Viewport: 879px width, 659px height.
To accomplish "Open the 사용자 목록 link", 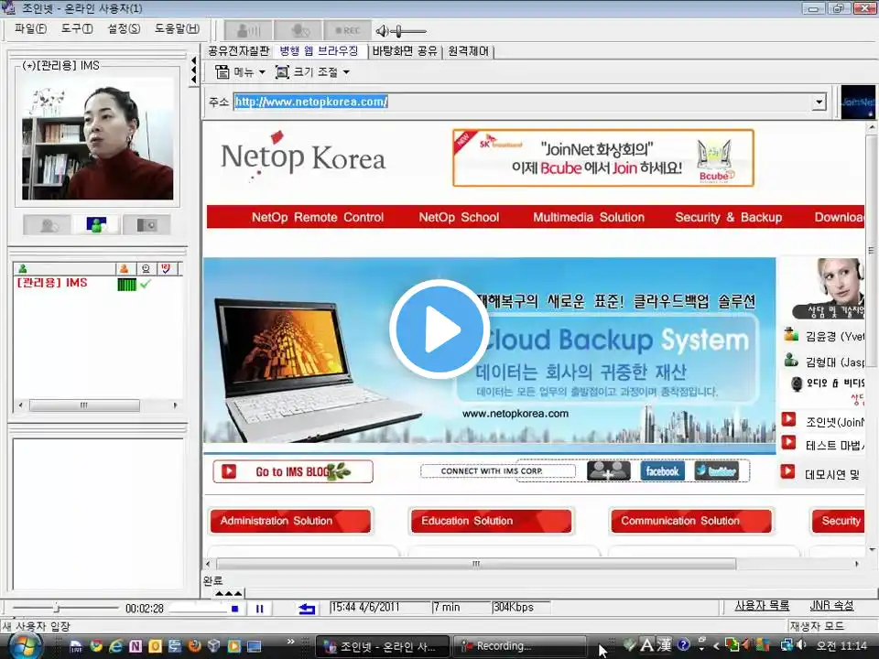I will pos(762,606).
